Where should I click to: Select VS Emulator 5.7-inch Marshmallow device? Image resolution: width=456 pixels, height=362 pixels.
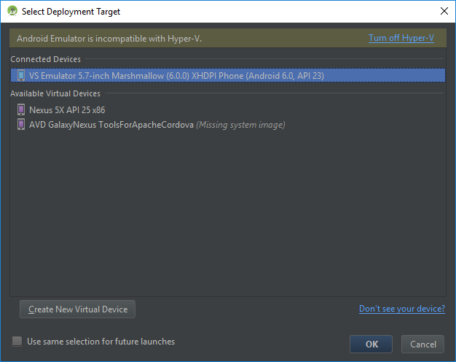point(228,75)
